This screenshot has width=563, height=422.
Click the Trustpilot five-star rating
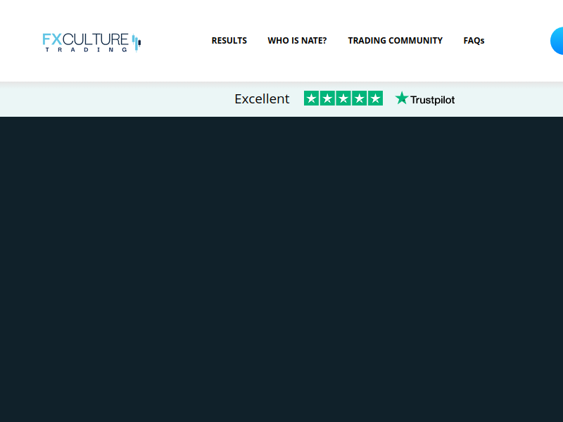pyautogui.click(x=343, y=98)
